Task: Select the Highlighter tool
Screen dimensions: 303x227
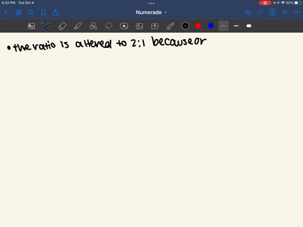Action: [78, 26]
